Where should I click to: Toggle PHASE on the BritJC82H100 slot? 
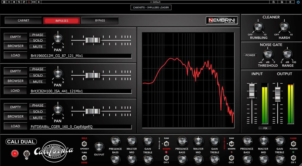click(38, 69)
